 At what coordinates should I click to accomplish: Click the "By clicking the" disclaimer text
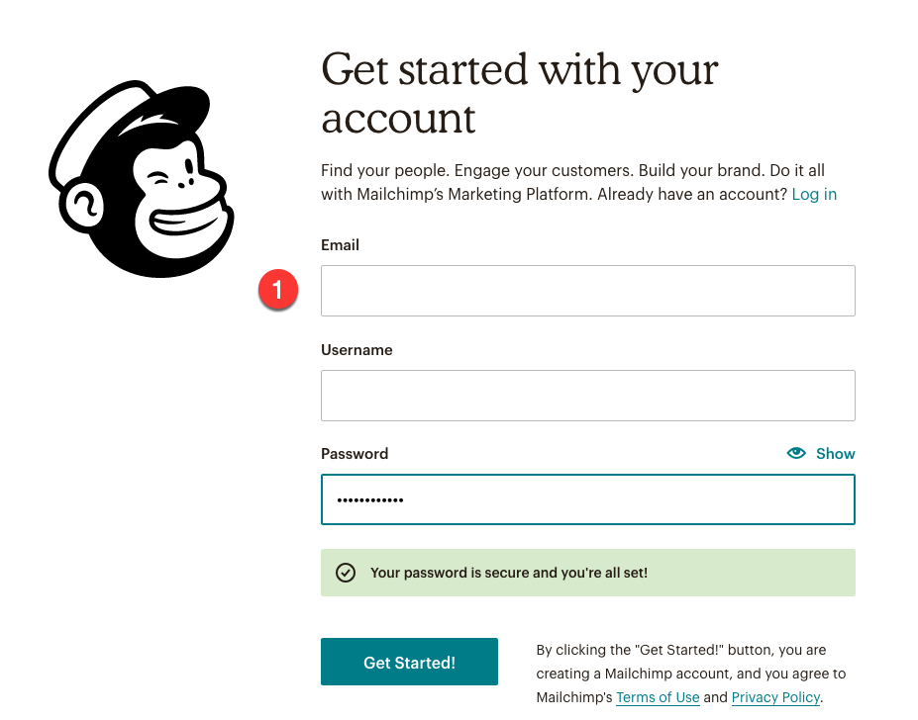[x=680, y=650]
